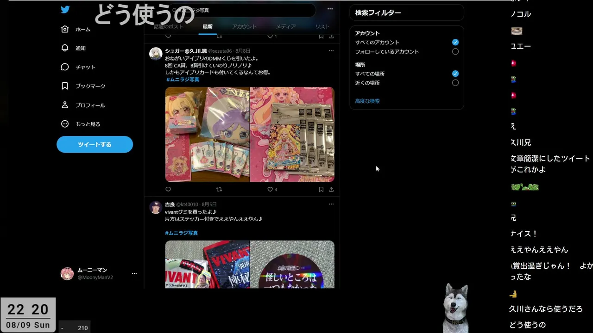The height and width of the screenshot is (333, 593).
Task: Click #ムニラジ写真 hashtag in シュガー's tweet
Action: point(183,80)
